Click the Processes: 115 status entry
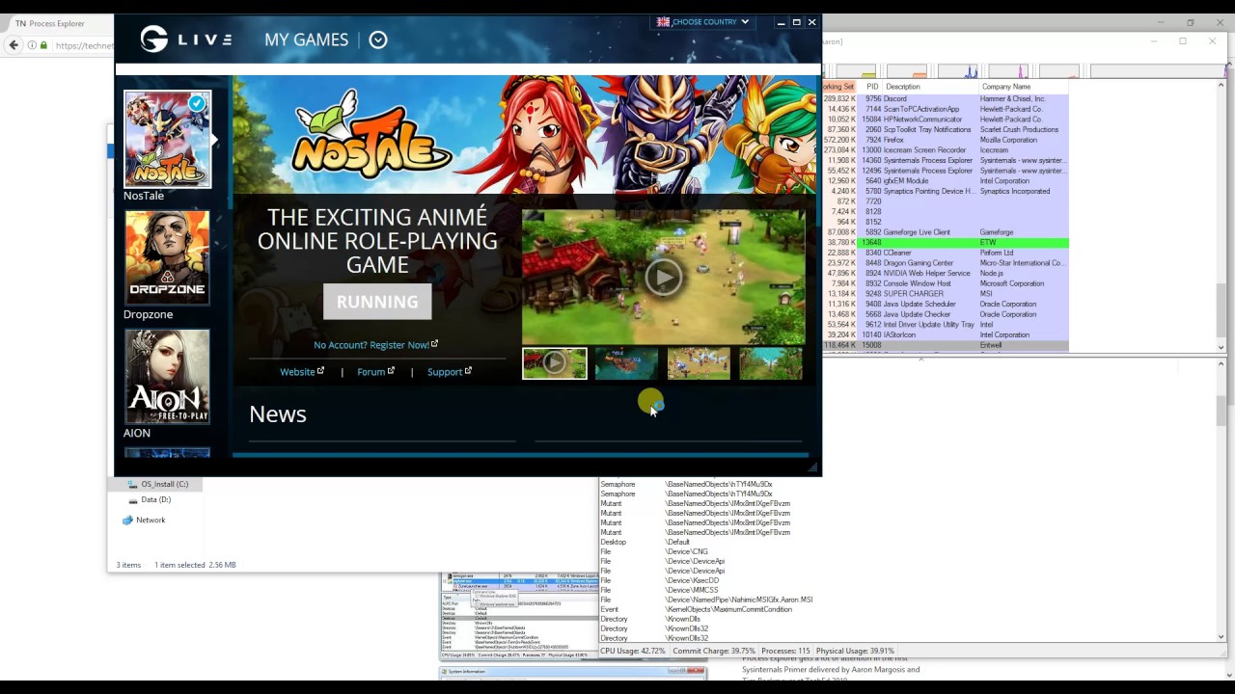1235x694 pixels. tap(785, 651)
